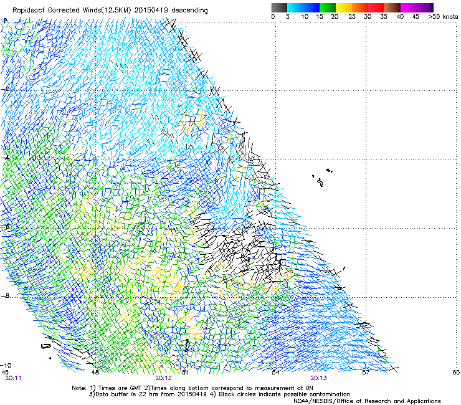461x405 pixels.
Task: Click the longitude label '45'
Action: tap(5, 373)
